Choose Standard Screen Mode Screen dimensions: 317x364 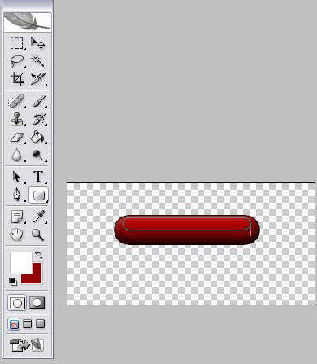tap(14, 324)
